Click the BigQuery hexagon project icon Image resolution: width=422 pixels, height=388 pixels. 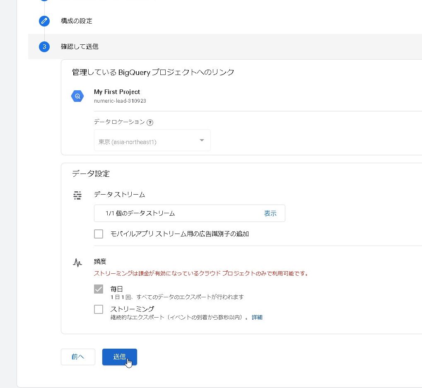coord(77,96)
